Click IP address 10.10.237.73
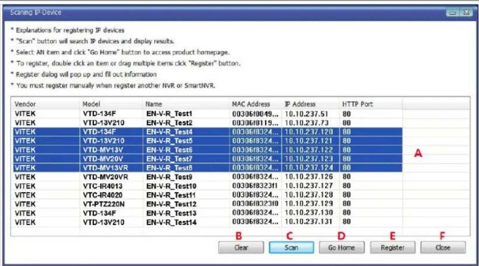Viewport: 479px width, 266px height. pyautogui.click(x=306, y=123)
